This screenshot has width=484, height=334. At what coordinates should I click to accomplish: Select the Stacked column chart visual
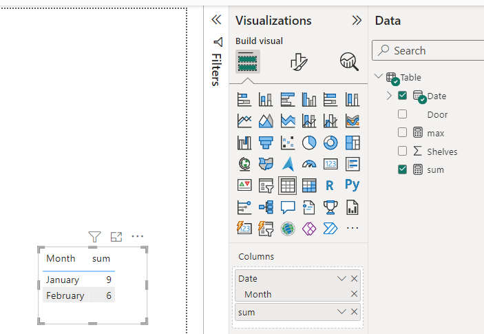(266, 99)
